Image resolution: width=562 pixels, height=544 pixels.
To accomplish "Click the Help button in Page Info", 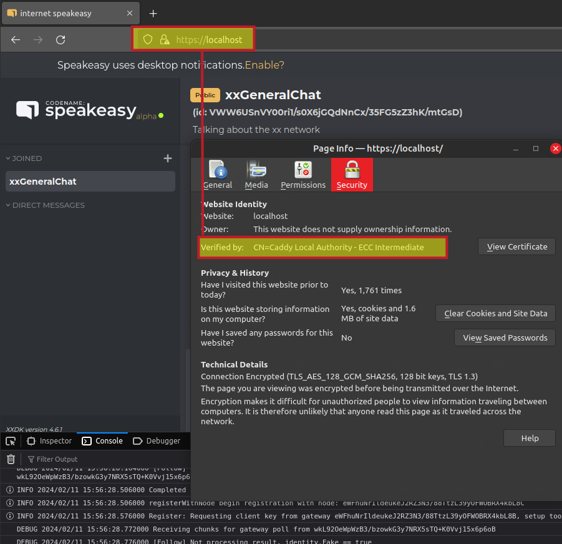I will click(530, 439).
